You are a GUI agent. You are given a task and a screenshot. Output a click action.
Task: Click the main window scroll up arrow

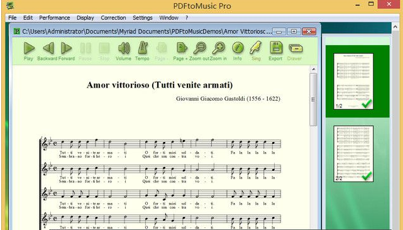[x=395, y=27]
